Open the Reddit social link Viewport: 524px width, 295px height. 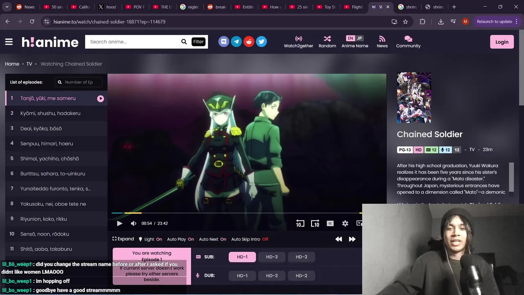point(249,41)
